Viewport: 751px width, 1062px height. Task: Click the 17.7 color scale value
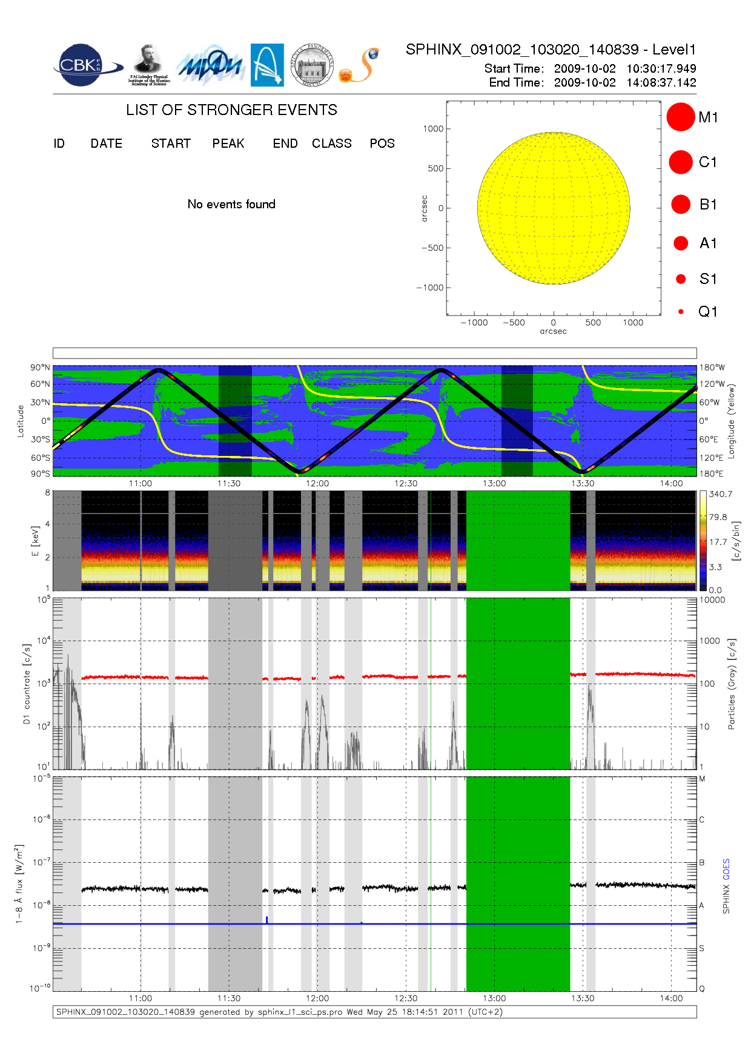[x=718, y=542]
